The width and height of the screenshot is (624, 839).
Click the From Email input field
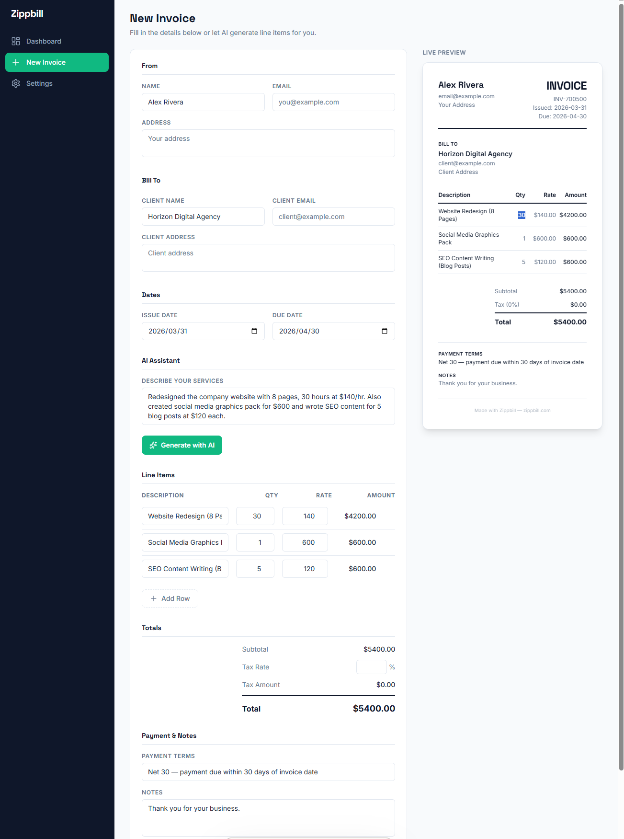tap(334, 102)
